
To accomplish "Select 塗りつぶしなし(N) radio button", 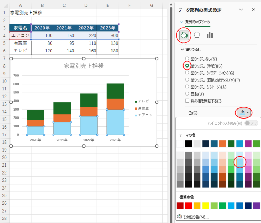I will pyautogui.click(x=187, y=59).
